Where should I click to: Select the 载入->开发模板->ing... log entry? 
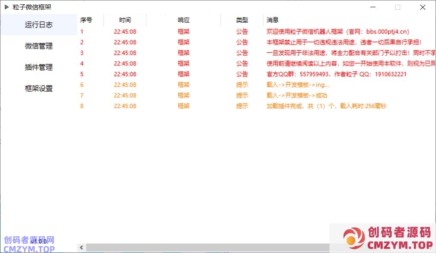pos(298,85)
